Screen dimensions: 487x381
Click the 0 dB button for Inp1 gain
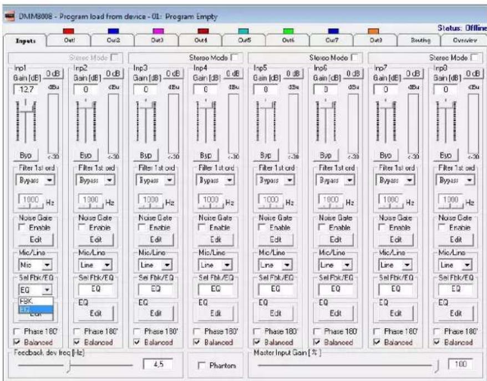click(x=53, y=74)
